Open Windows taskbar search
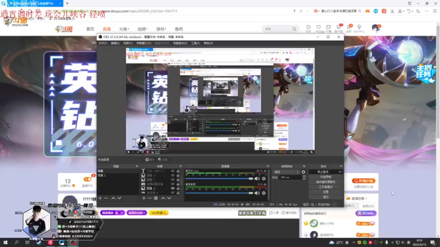 (x=16, y=243)
